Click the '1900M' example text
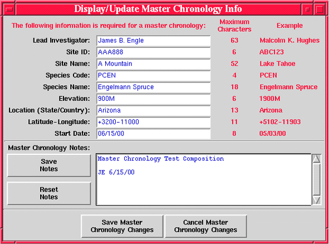329x244 pixels. pos(269,99)
